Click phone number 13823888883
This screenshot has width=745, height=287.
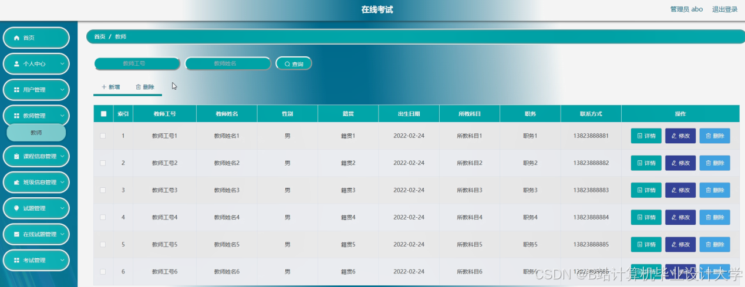click(x=591, y=190)
